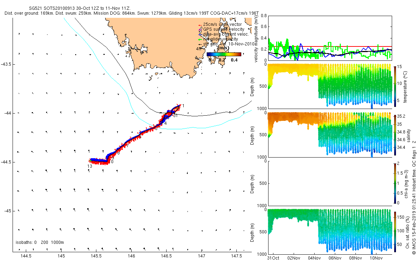
Task: Click the -44.5 latitude tick label
Action: [6, 162]
